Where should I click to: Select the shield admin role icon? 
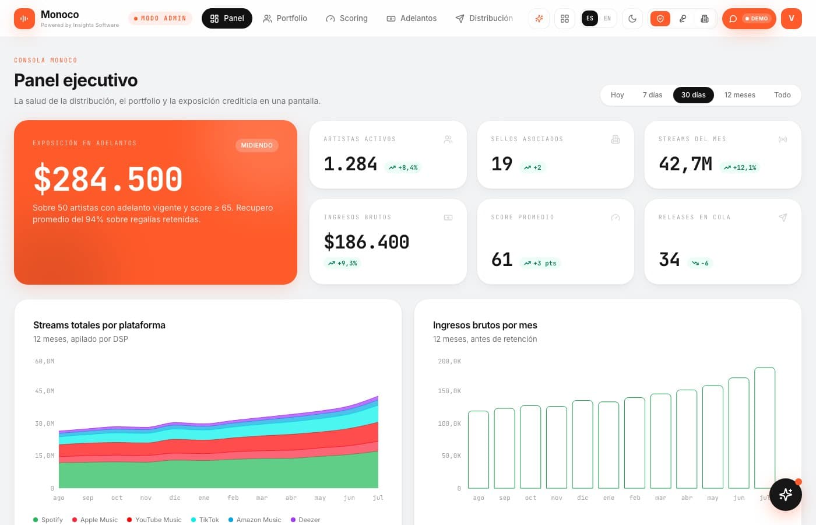pos(660,19)
